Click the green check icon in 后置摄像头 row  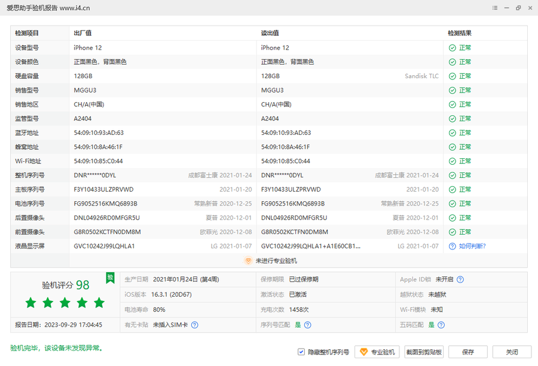(x=453, y=218)
